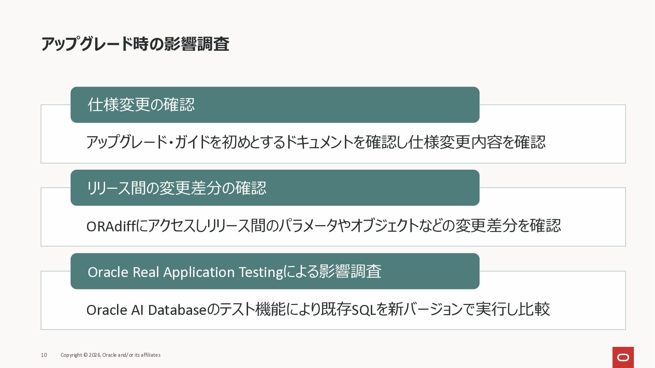Click the Copyright Oracle footer text
655x368 pixels.
pyautogui.click(x=111, y=355)
